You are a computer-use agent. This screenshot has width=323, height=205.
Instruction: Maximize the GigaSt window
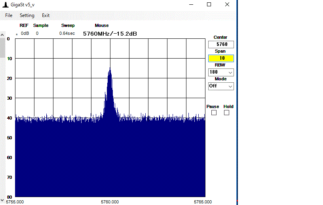(x=209, y=5)
